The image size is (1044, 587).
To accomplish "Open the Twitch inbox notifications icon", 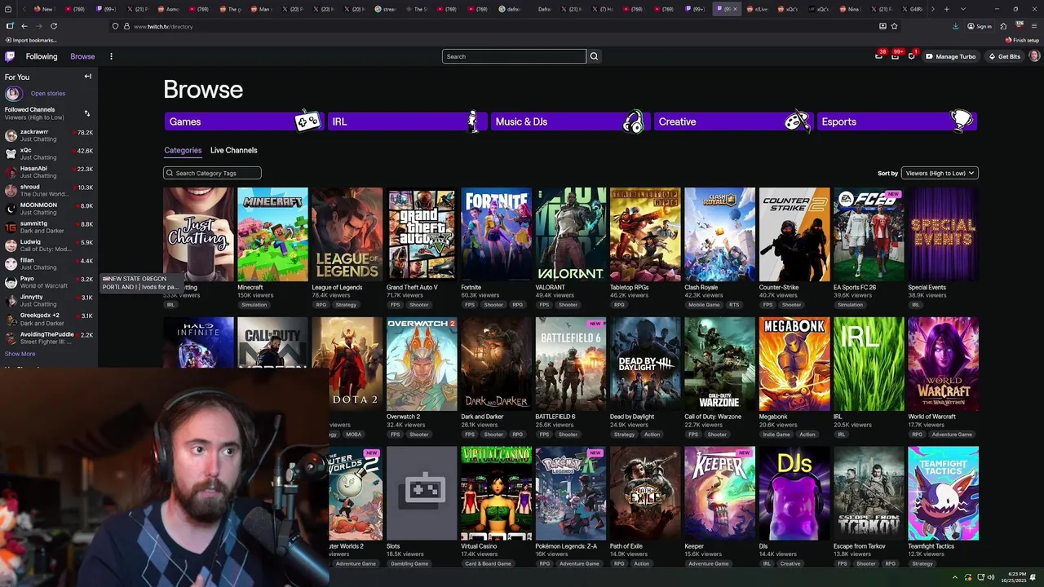I will point(895,56).
